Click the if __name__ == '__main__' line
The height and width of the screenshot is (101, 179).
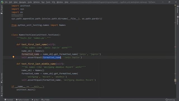(28, 86)
